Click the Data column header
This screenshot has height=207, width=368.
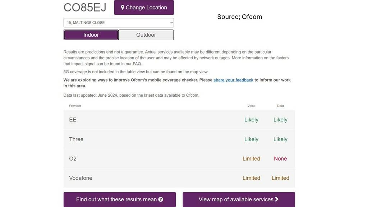(x=280, y=106)
